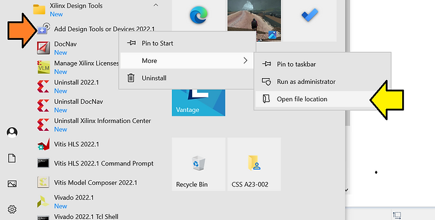Expand the More submenu arrow

click(x=245, y=60)
